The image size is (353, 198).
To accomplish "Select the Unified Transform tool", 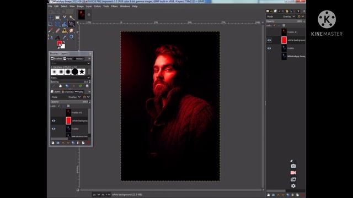I will point(57,24).
